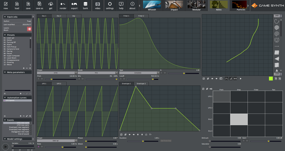This screenshot has height=151, width=285.
Task: Click the save as icon
Action: point(40,4)
